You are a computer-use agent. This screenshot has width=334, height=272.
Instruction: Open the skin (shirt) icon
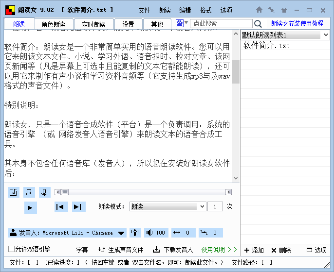point(283,10)
